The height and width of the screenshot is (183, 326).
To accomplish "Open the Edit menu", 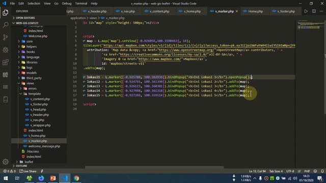I will point(21,4).
